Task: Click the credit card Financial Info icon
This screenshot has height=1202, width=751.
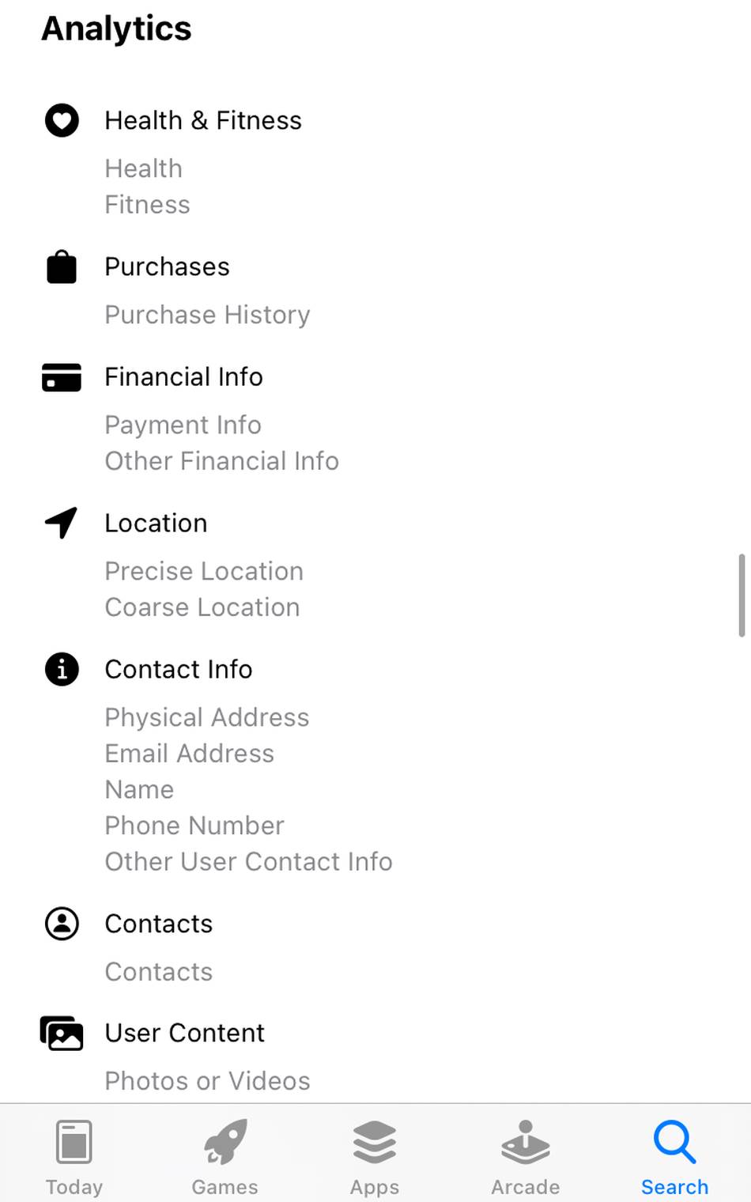Action: [62, 377]
